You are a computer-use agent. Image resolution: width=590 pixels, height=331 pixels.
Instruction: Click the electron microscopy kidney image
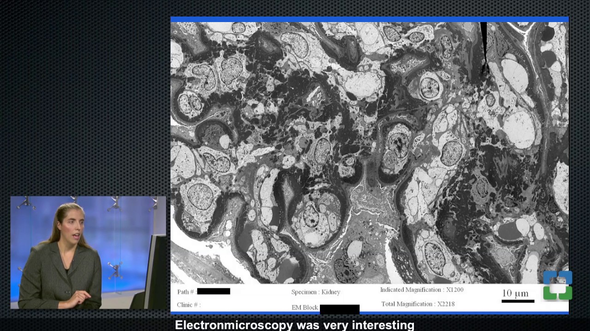(x=369, y=153)
